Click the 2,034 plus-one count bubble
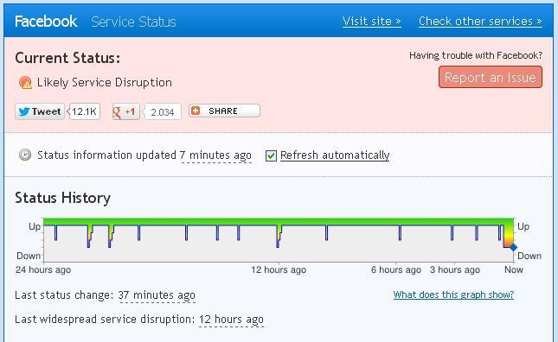The width and height of the screenshot is (558, 342). (163, 112)
